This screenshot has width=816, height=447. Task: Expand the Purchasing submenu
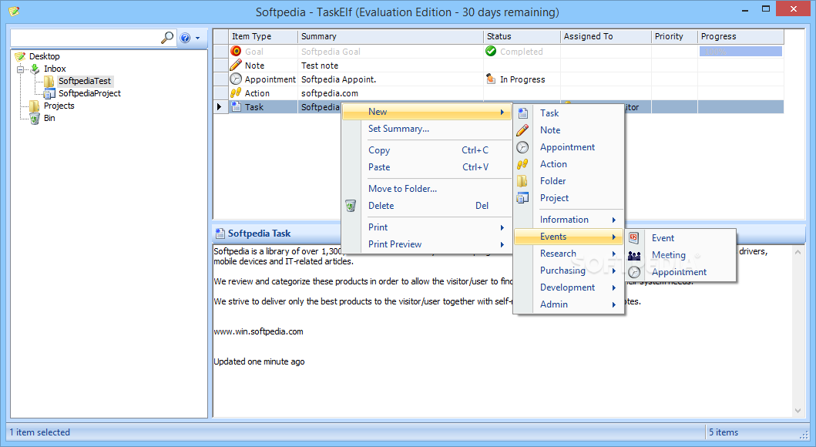pyautogui.click(x=569, y=271)
